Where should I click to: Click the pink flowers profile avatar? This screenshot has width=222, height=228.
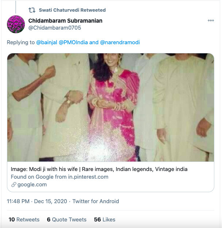[x=16, y=24]
